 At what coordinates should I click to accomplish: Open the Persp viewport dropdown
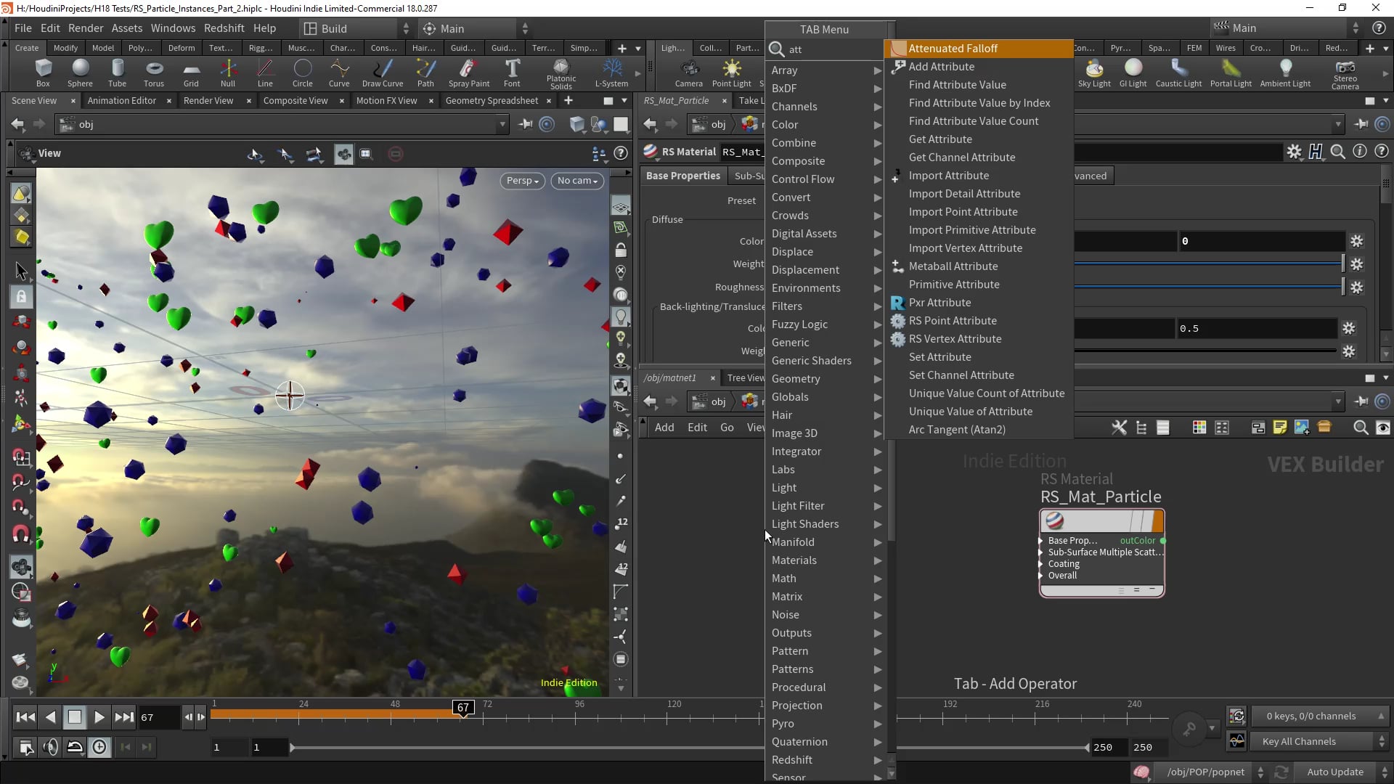pos(522,181)
